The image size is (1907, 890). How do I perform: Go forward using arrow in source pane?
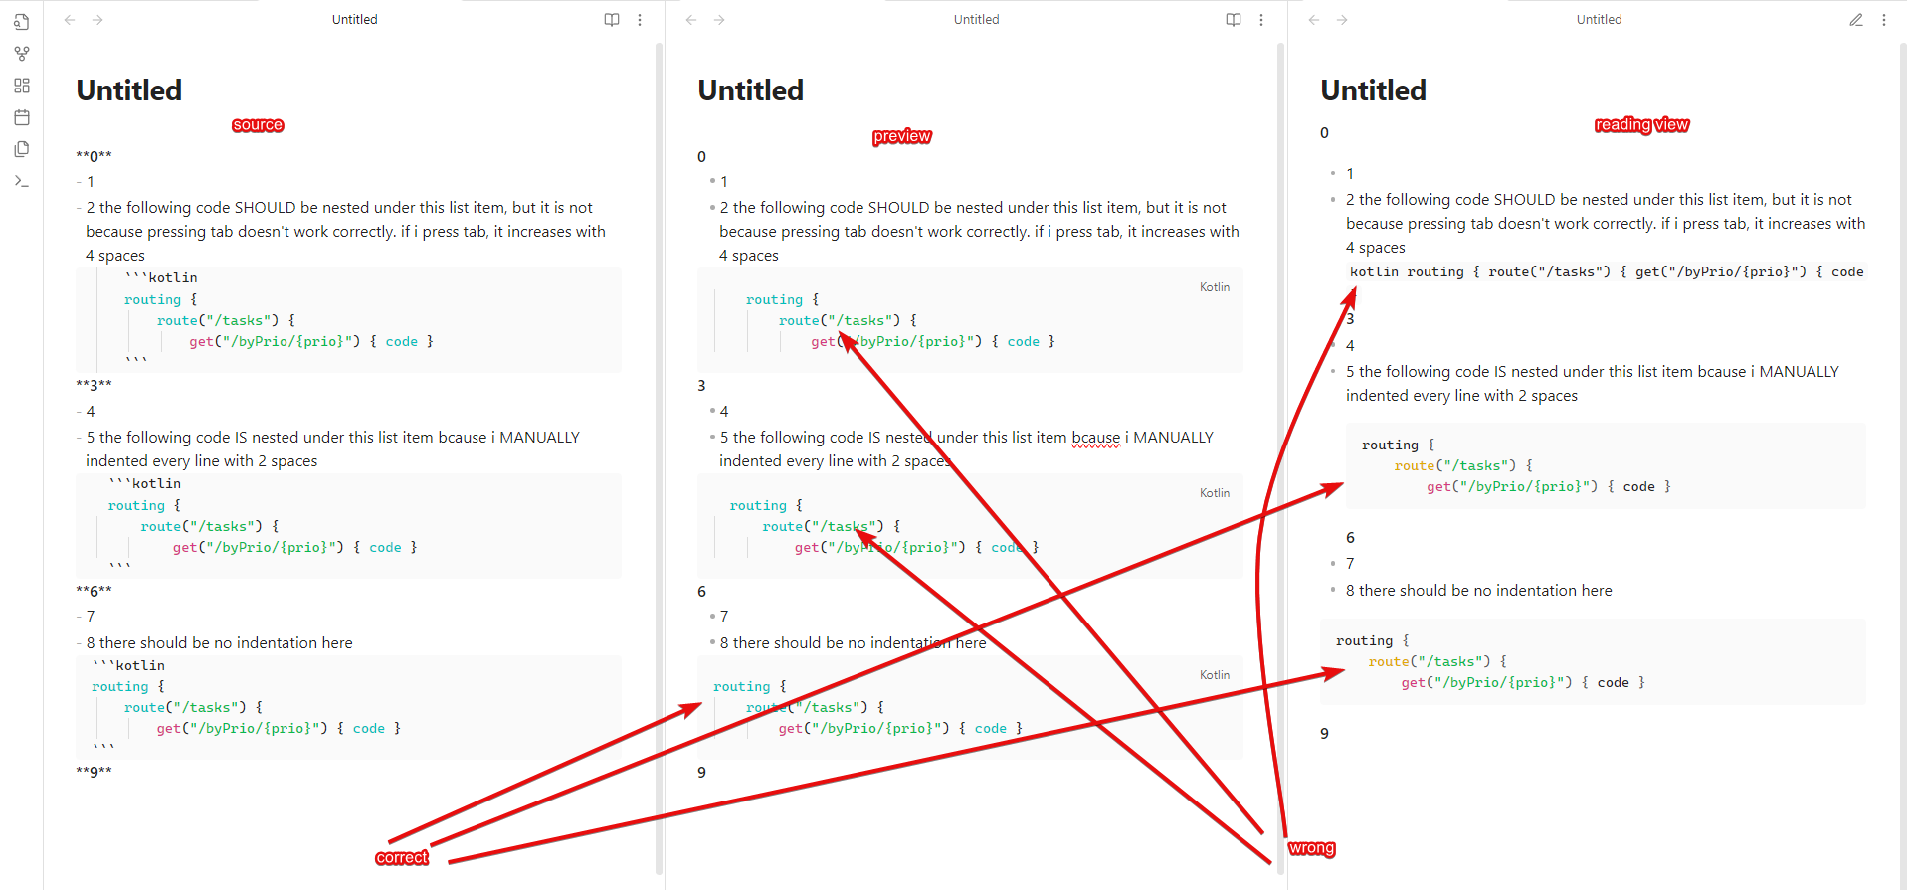[97, 19]
